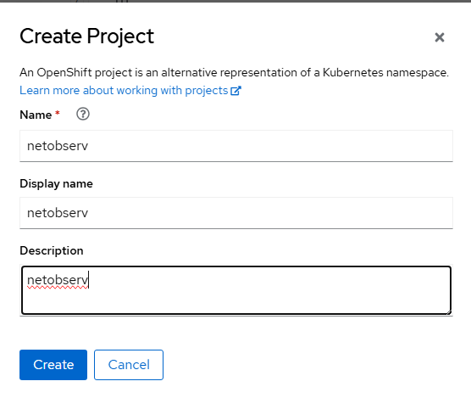Close the Create Project dialog with X
The height and width of the screenshot is (398, 471).
click(x=440, y=37)
